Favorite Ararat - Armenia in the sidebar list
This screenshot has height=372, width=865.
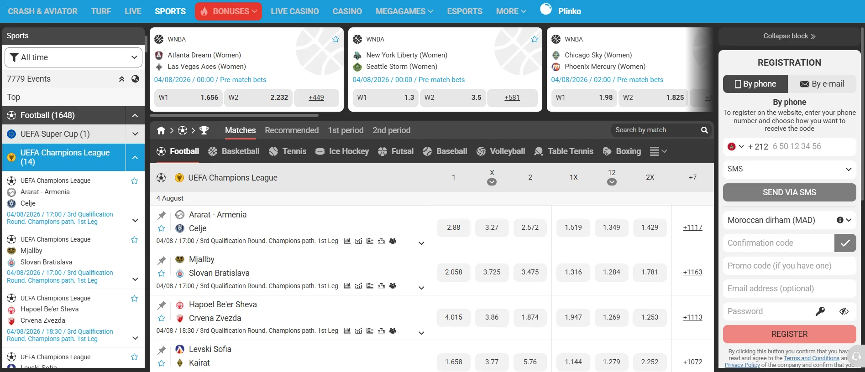click(x=134, y=181)
